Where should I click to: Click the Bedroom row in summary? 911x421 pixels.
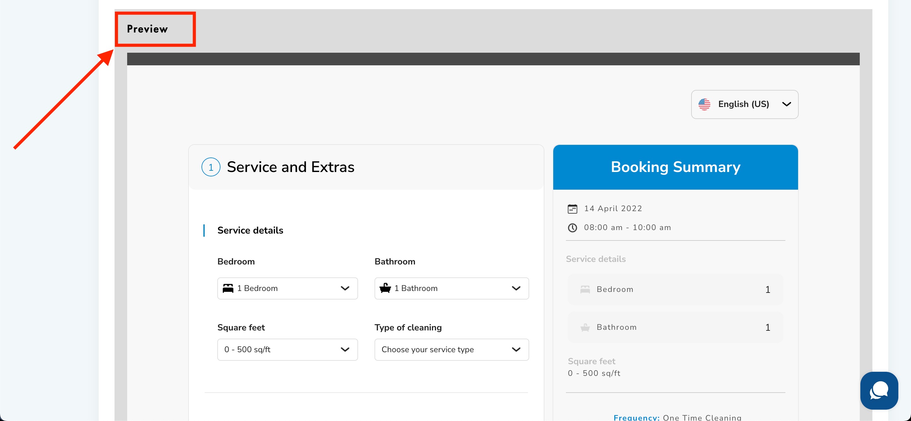pyautogui.click(x=675, y=289)
